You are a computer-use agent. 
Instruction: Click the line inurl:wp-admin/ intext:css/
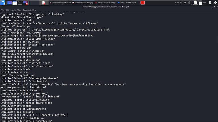point(20,60)
